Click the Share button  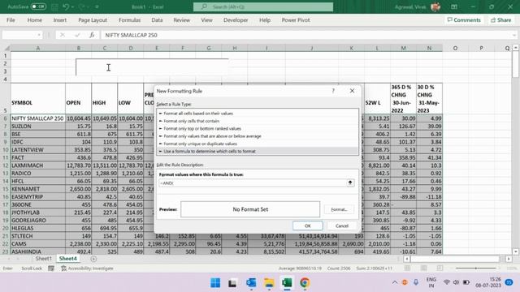tap(500, 20)
